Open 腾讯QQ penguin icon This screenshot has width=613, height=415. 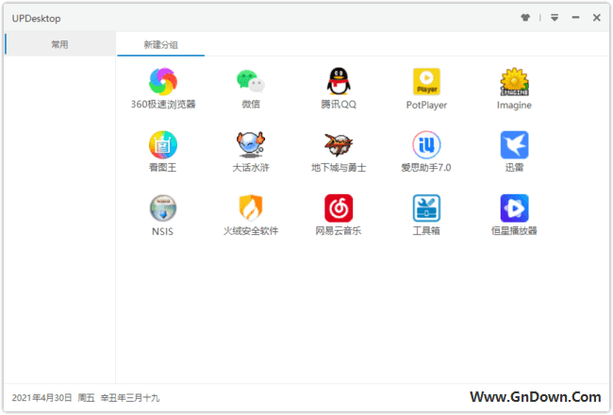tap(339, 82)
